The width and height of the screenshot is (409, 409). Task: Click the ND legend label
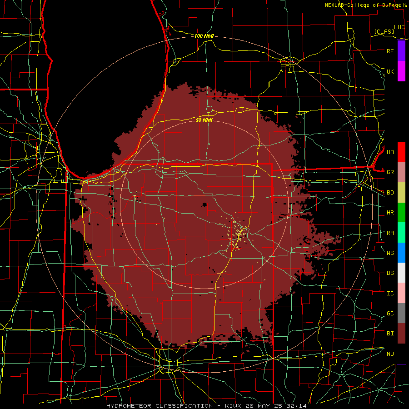pos(390,354)
